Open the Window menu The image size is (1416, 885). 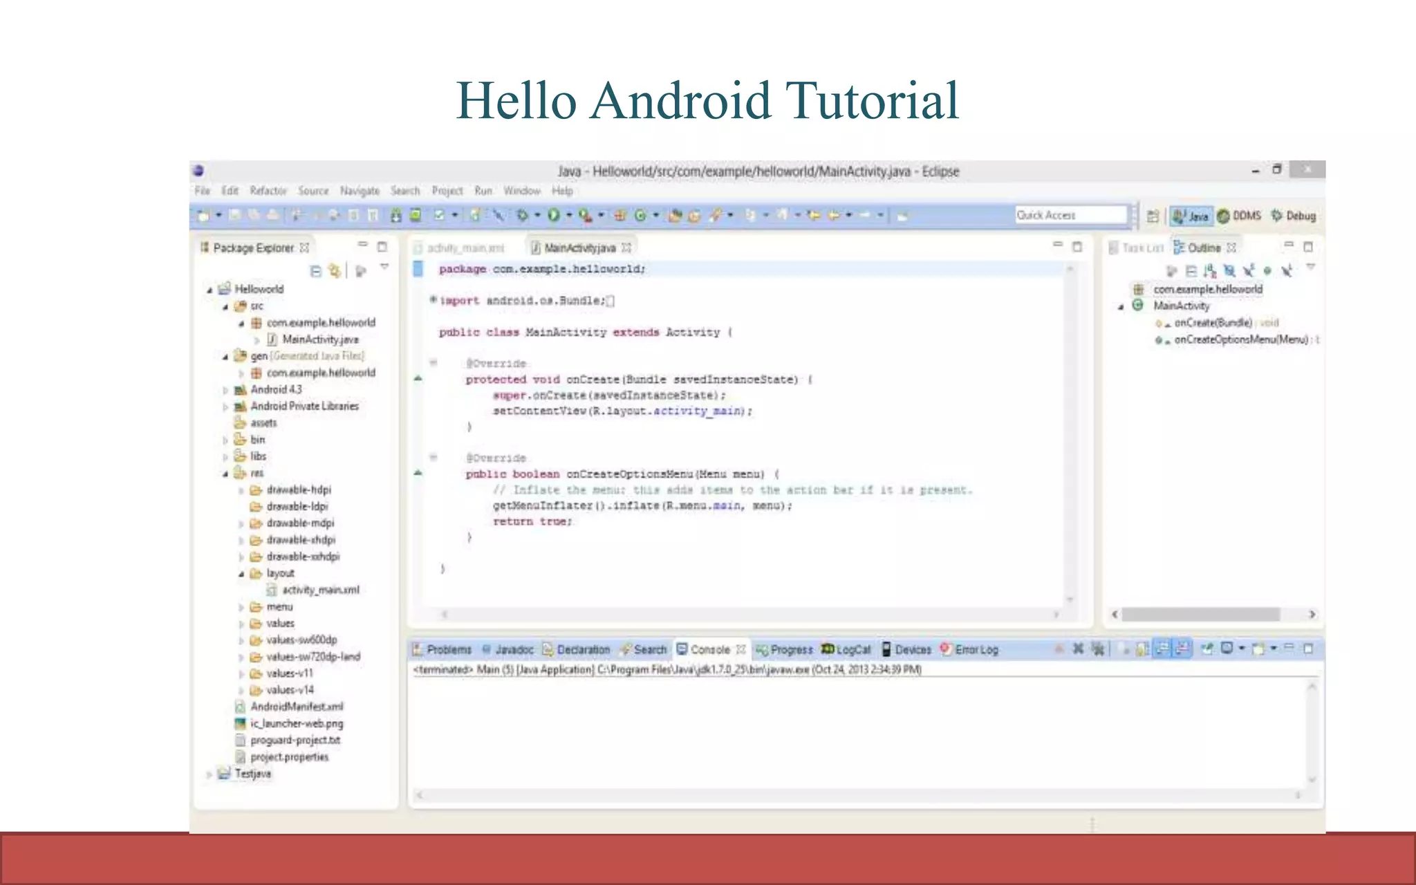point(522,191)
